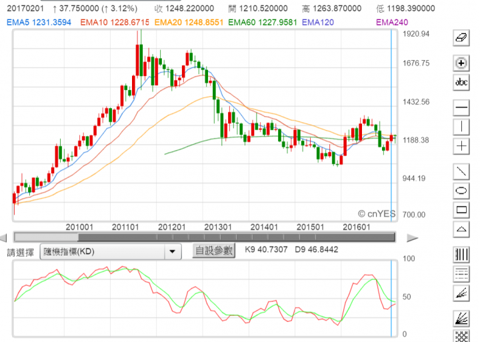Select the diagonal trend line tool
Image resolution: width=480 pixels, height=342 pixels.
pyautogui.click(x=461, y=171)
